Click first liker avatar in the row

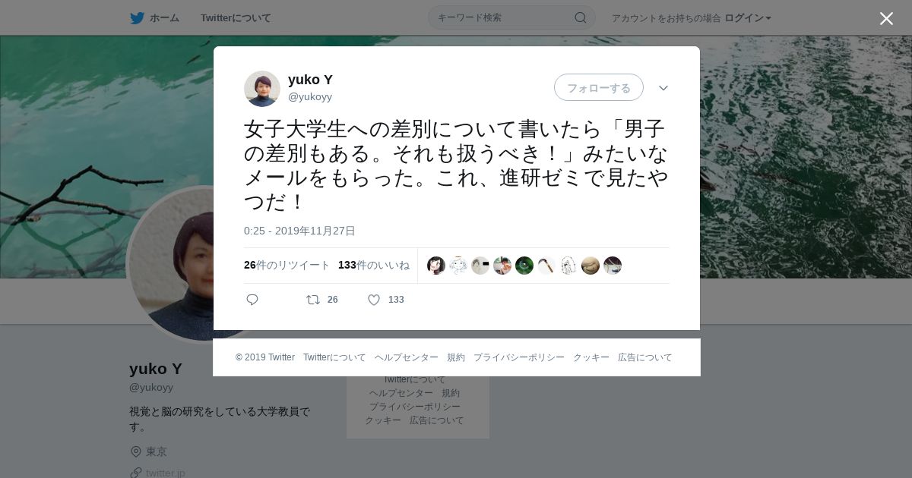click(x=436, y=266)
